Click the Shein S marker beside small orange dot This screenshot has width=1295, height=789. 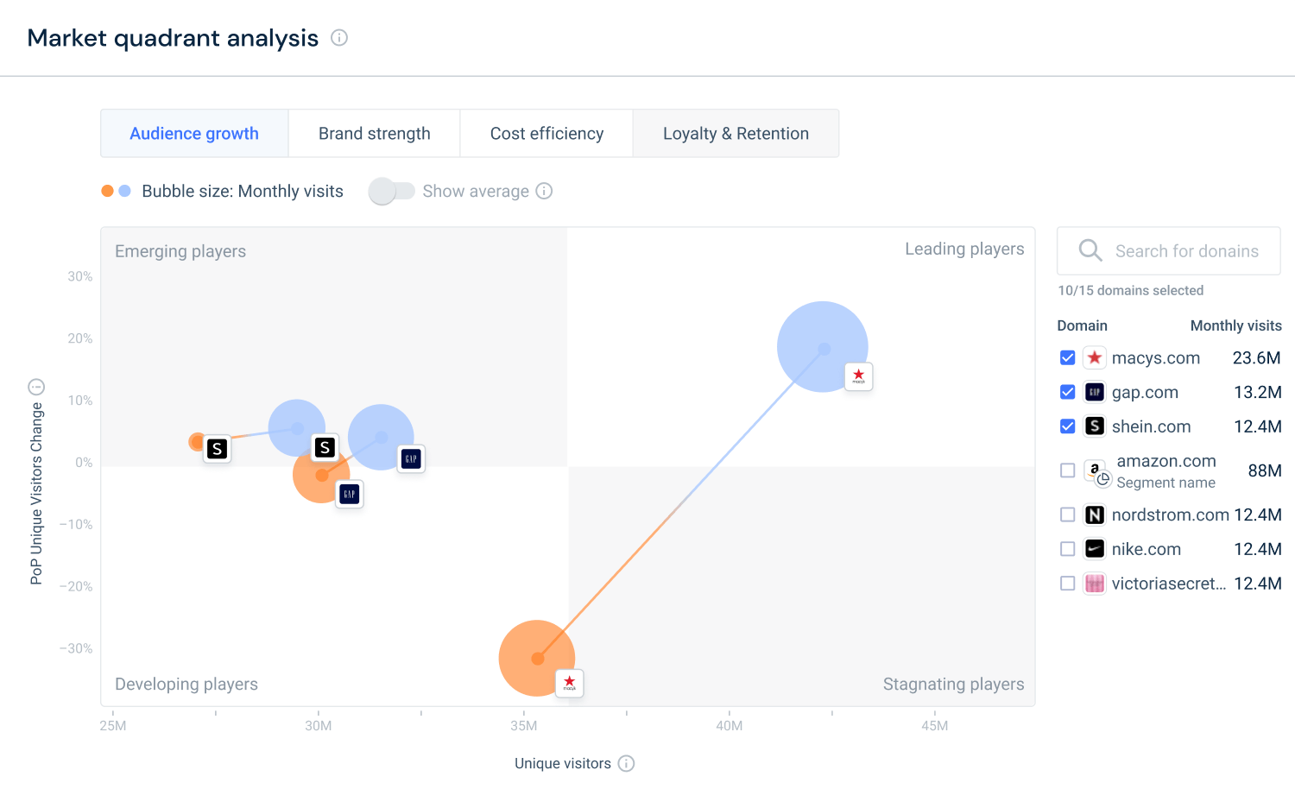(x=217, y=449)
